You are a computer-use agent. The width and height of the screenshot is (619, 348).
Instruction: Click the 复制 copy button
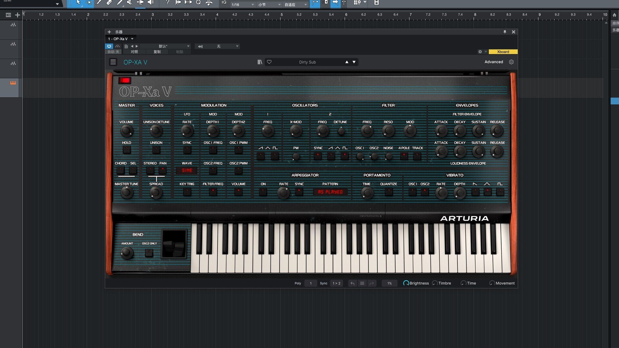[x=157, y=52]
